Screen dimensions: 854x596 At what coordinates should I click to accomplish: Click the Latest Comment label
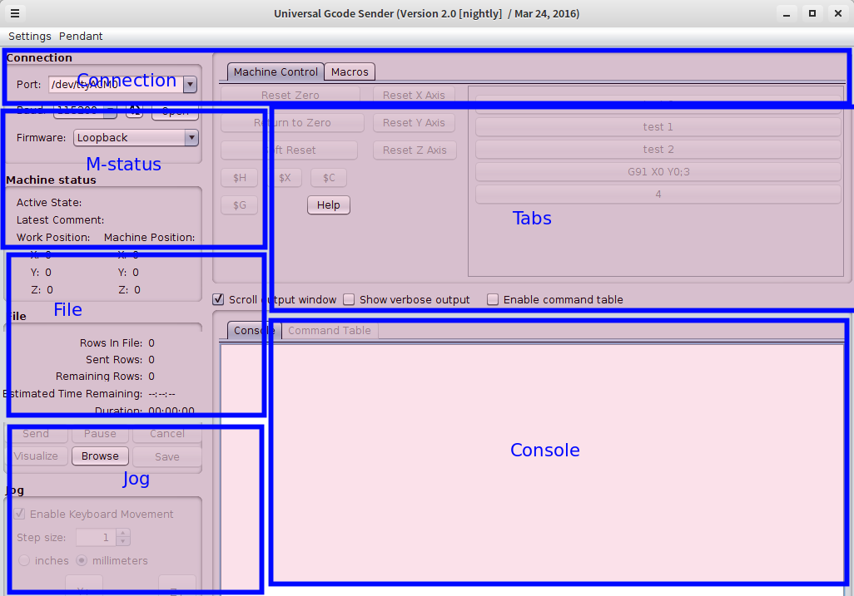(60, 219)
